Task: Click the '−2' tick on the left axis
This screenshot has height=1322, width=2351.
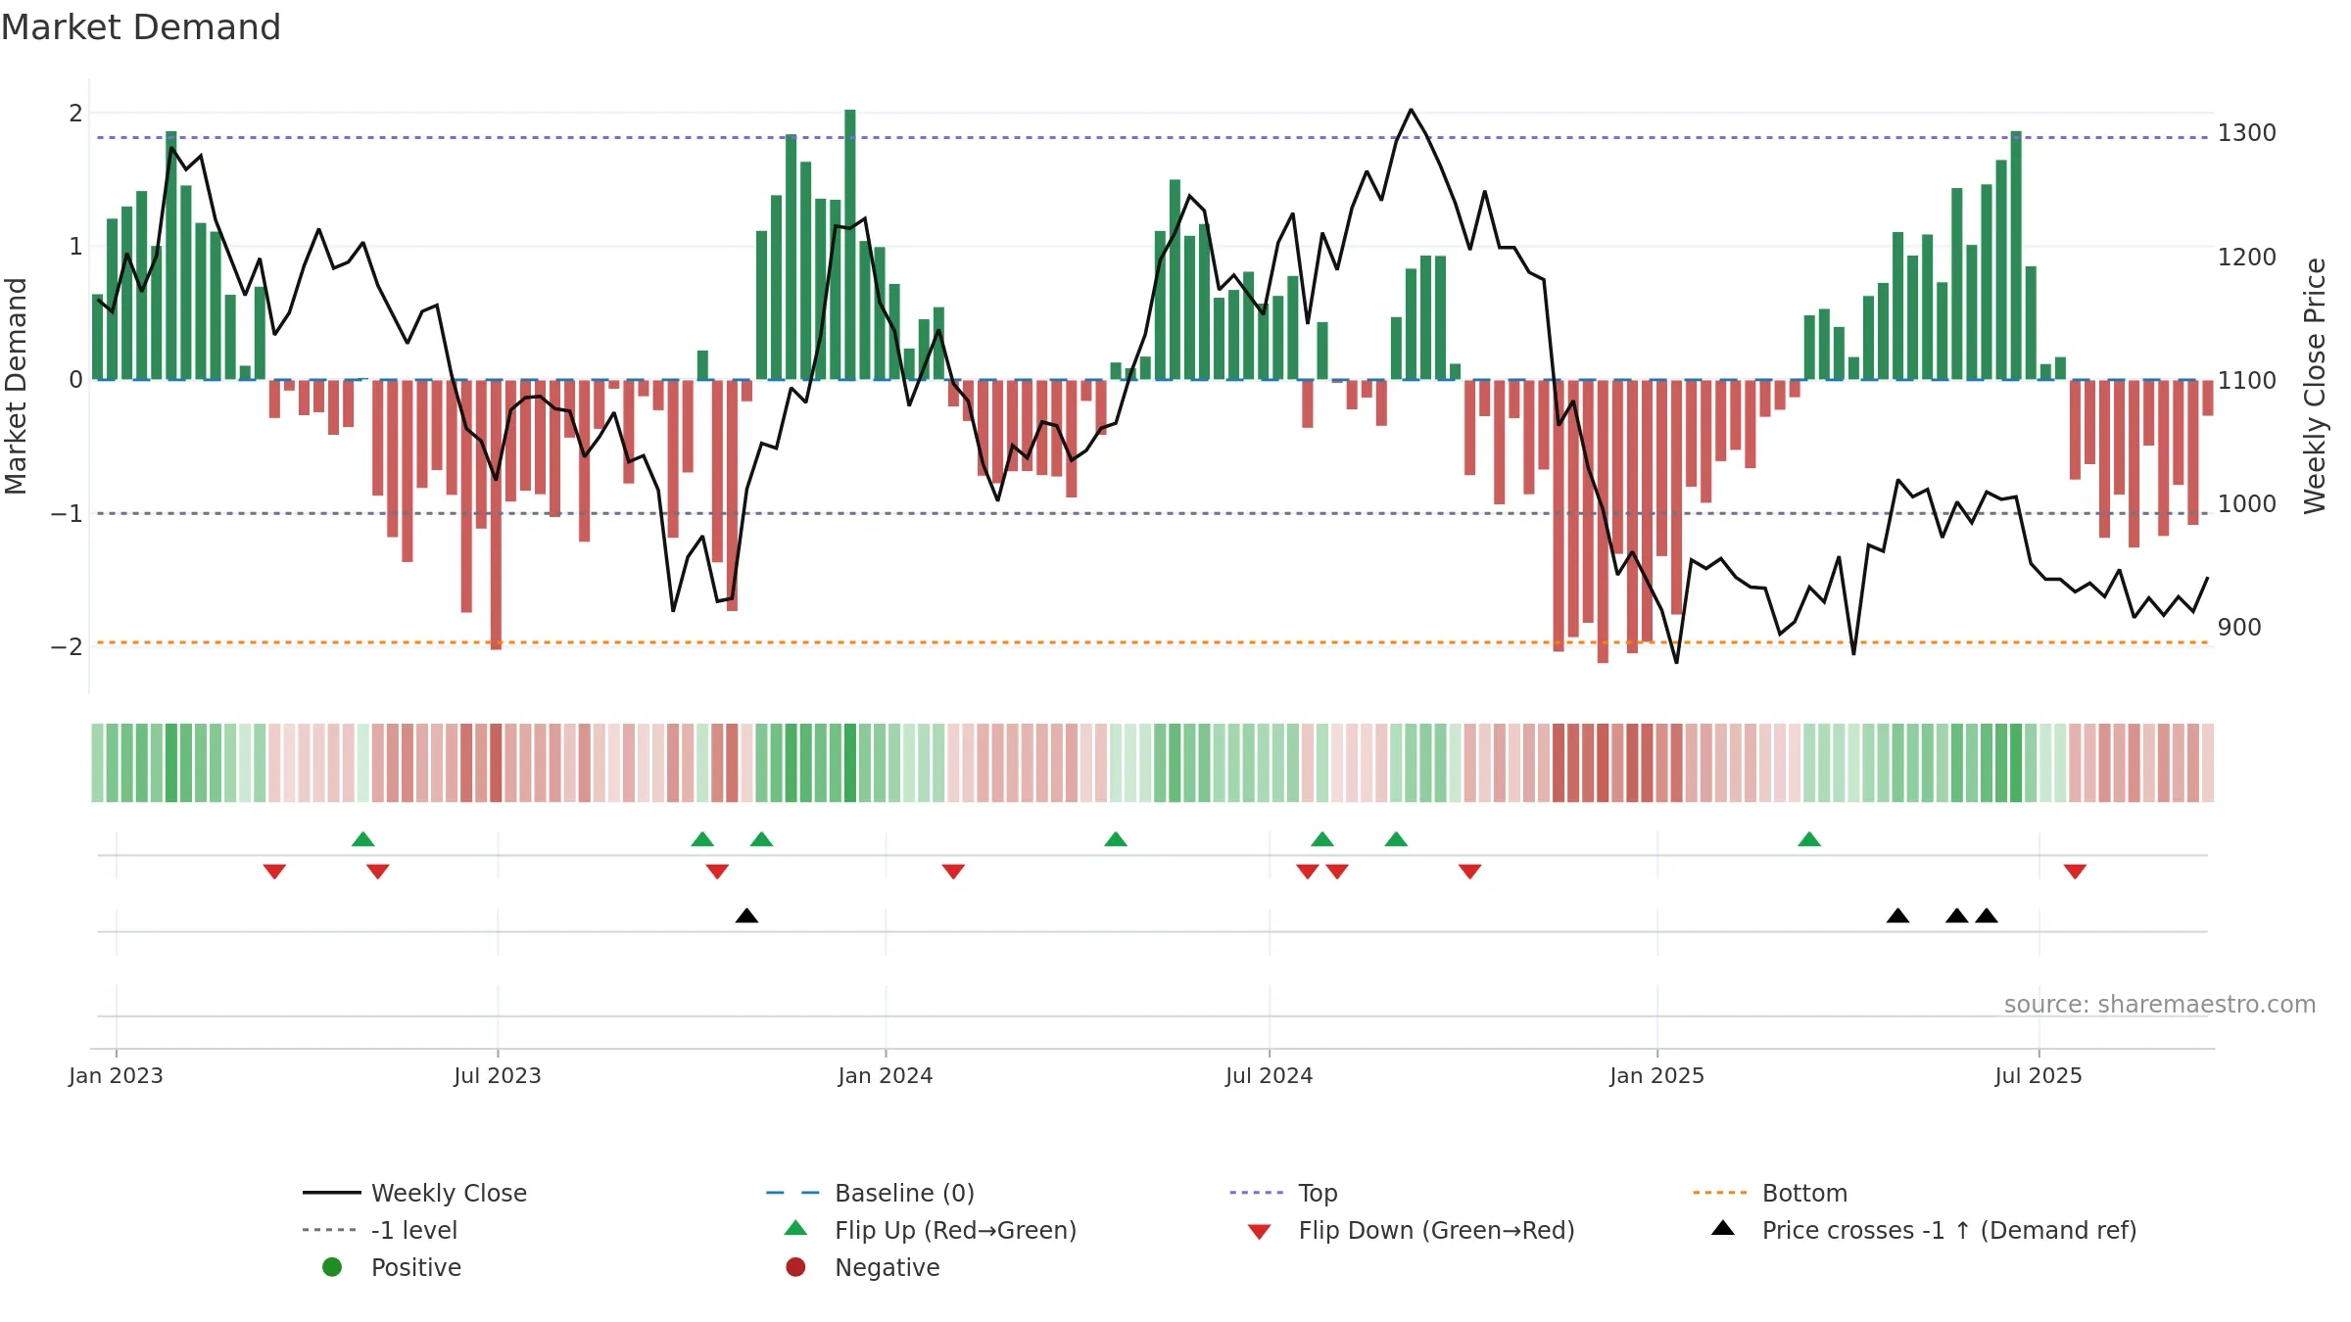Action: point(67,646)
